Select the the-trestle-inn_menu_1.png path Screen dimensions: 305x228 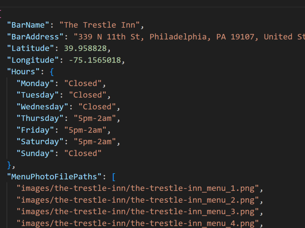[x=138, y=188]
